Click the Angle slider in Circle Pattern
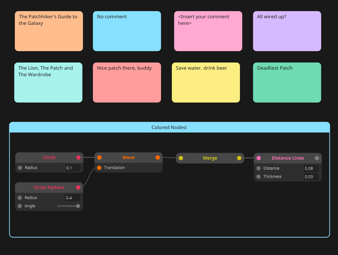This screenshot has height=255, width=338. tap(68, 206)
